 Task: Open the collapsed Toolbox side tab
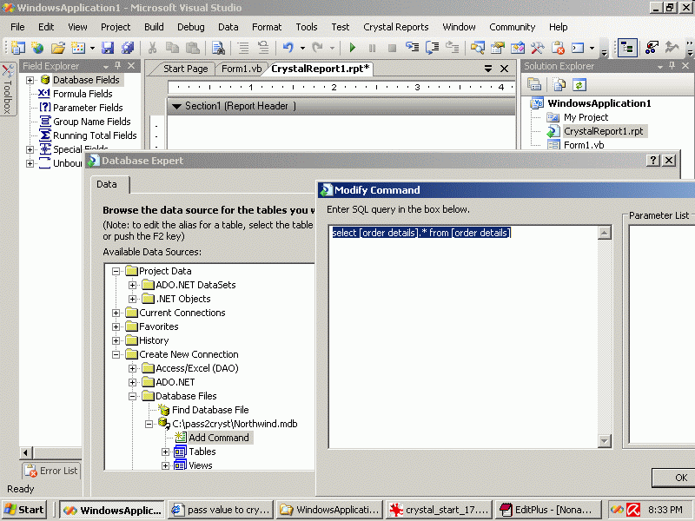[x=8, y=89]
